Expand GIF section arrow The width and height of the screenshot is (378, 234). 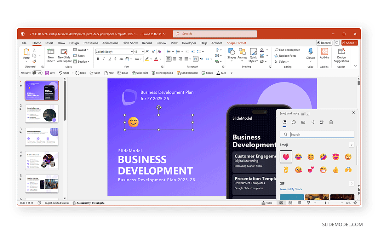coord(352,183)
